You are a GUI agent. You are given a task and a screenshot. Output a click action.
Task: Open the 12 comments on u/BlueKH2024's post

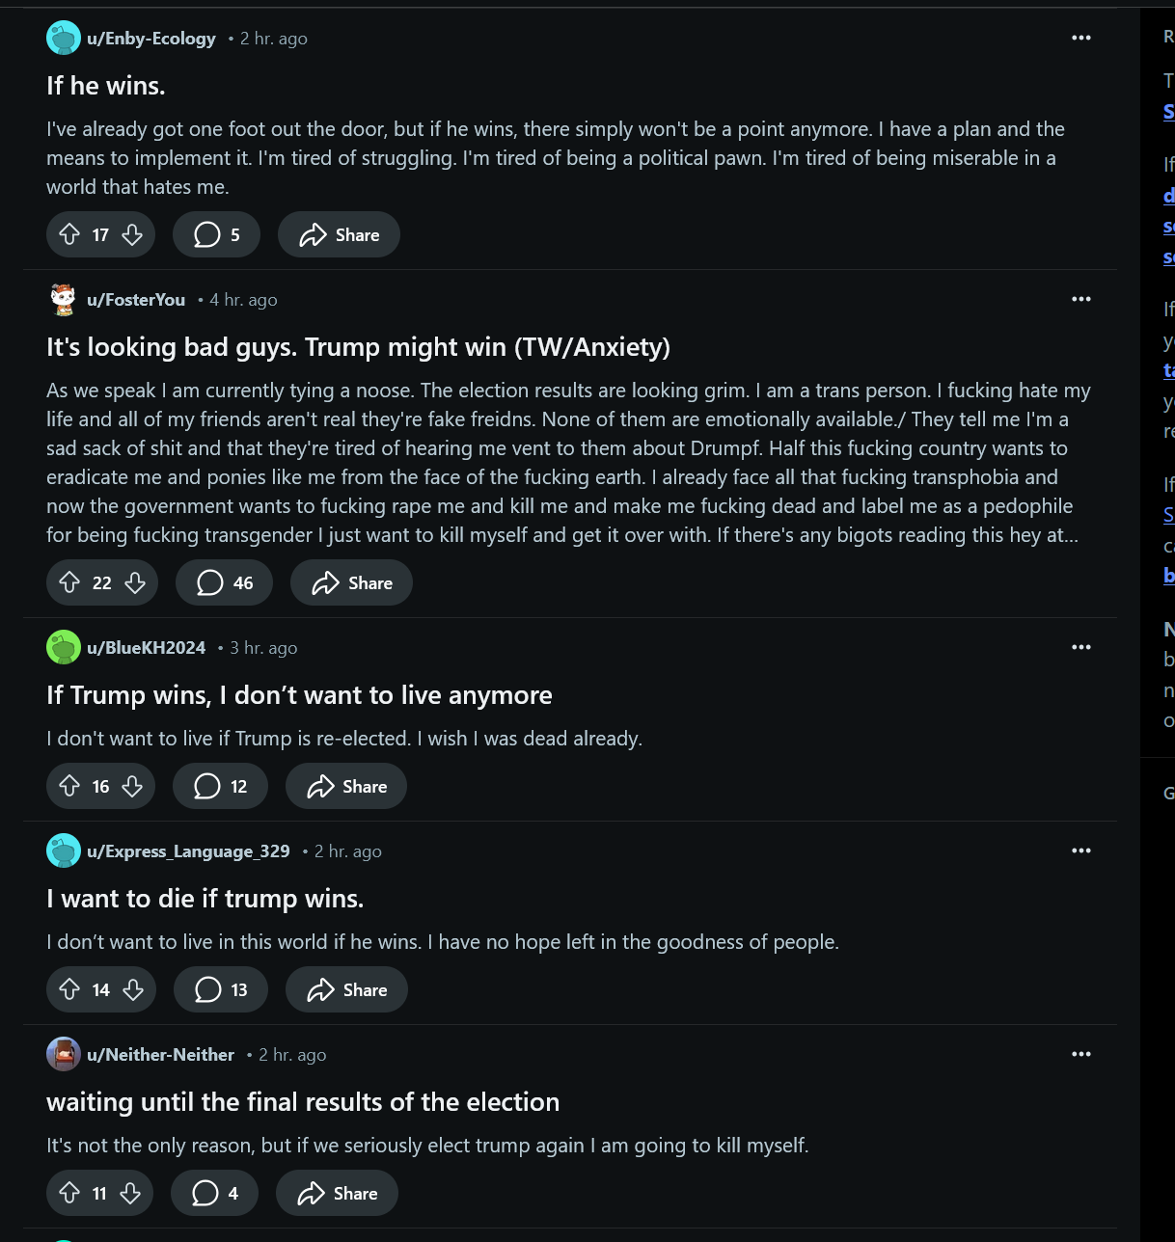(x=220, y=786)
